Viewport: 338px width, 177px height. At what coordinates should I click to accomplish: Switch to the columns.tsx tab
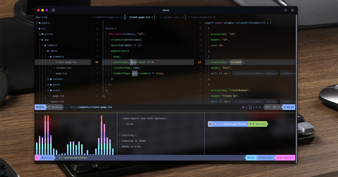point(170,17)
